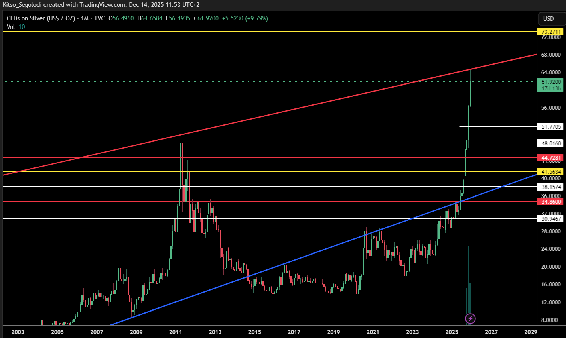Select the yellow 41.5634 price label
The height and width of the screenshot is (338, 566).
click(551, 172)
